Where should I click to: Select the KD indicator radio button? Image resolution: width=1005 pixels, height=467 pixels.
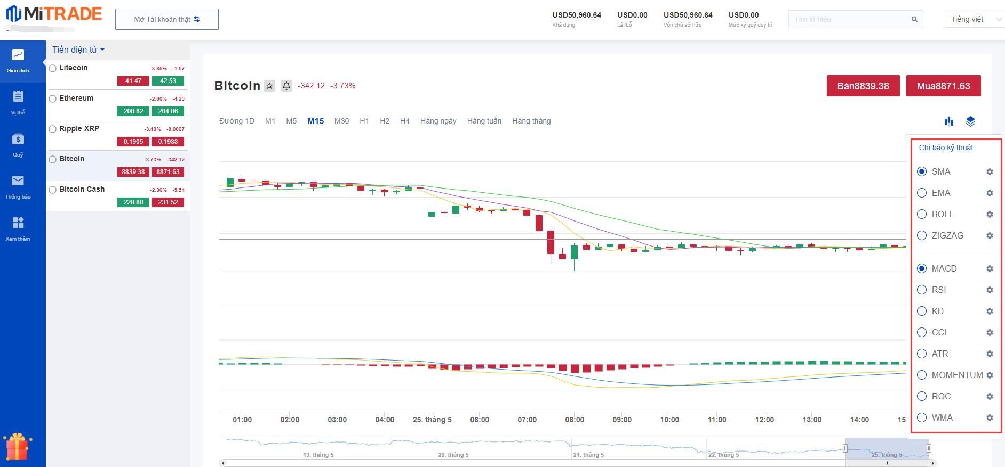point(922,311)
